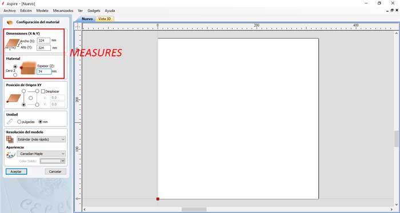
Task: Set XY origin to bottom-left corner
Action: [24, 105]
